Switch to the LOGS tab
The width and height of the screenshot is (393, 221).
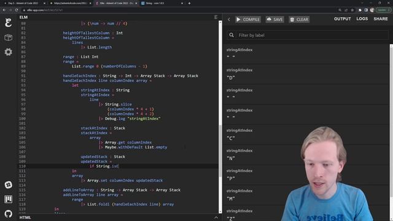[x=362, y=19]
